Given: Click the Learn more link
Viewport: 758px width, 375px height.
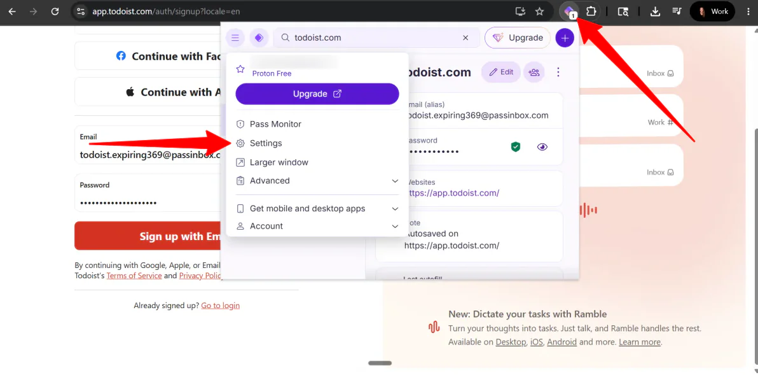Looking at the screenshot, I should pos(640,342).
